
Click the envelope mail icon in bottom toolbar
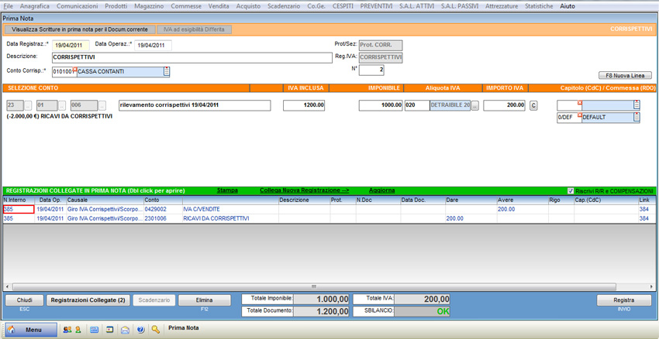pos(125,330)
